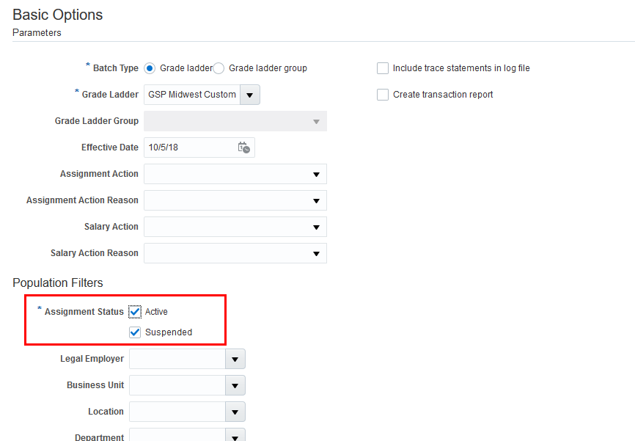The width and height of the screenshot is (635, 441).
Task: Open the Effective Date calendar picker
Action: pyautogui.click(x=244, y=147)
